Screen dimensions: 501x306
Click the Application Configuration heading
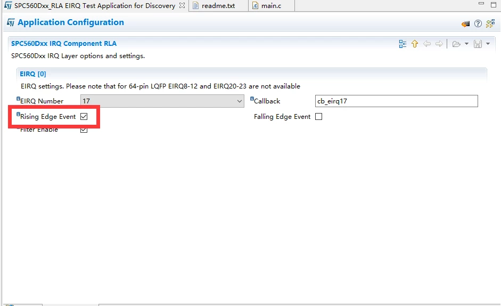click(71, 22)
